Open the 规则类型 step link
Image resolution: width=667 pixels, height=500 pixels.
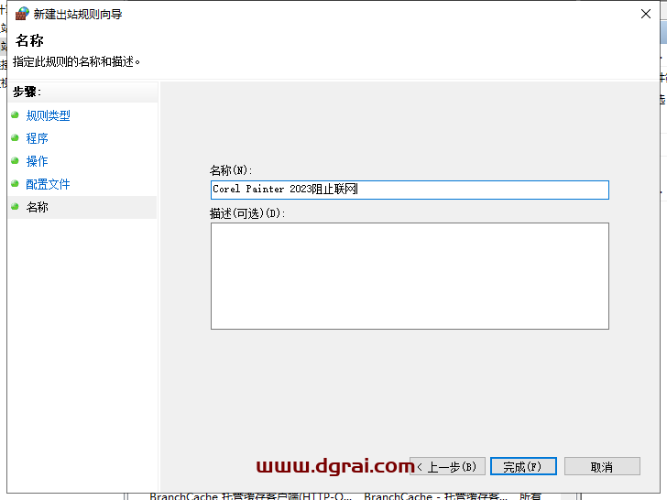(48, 115)
